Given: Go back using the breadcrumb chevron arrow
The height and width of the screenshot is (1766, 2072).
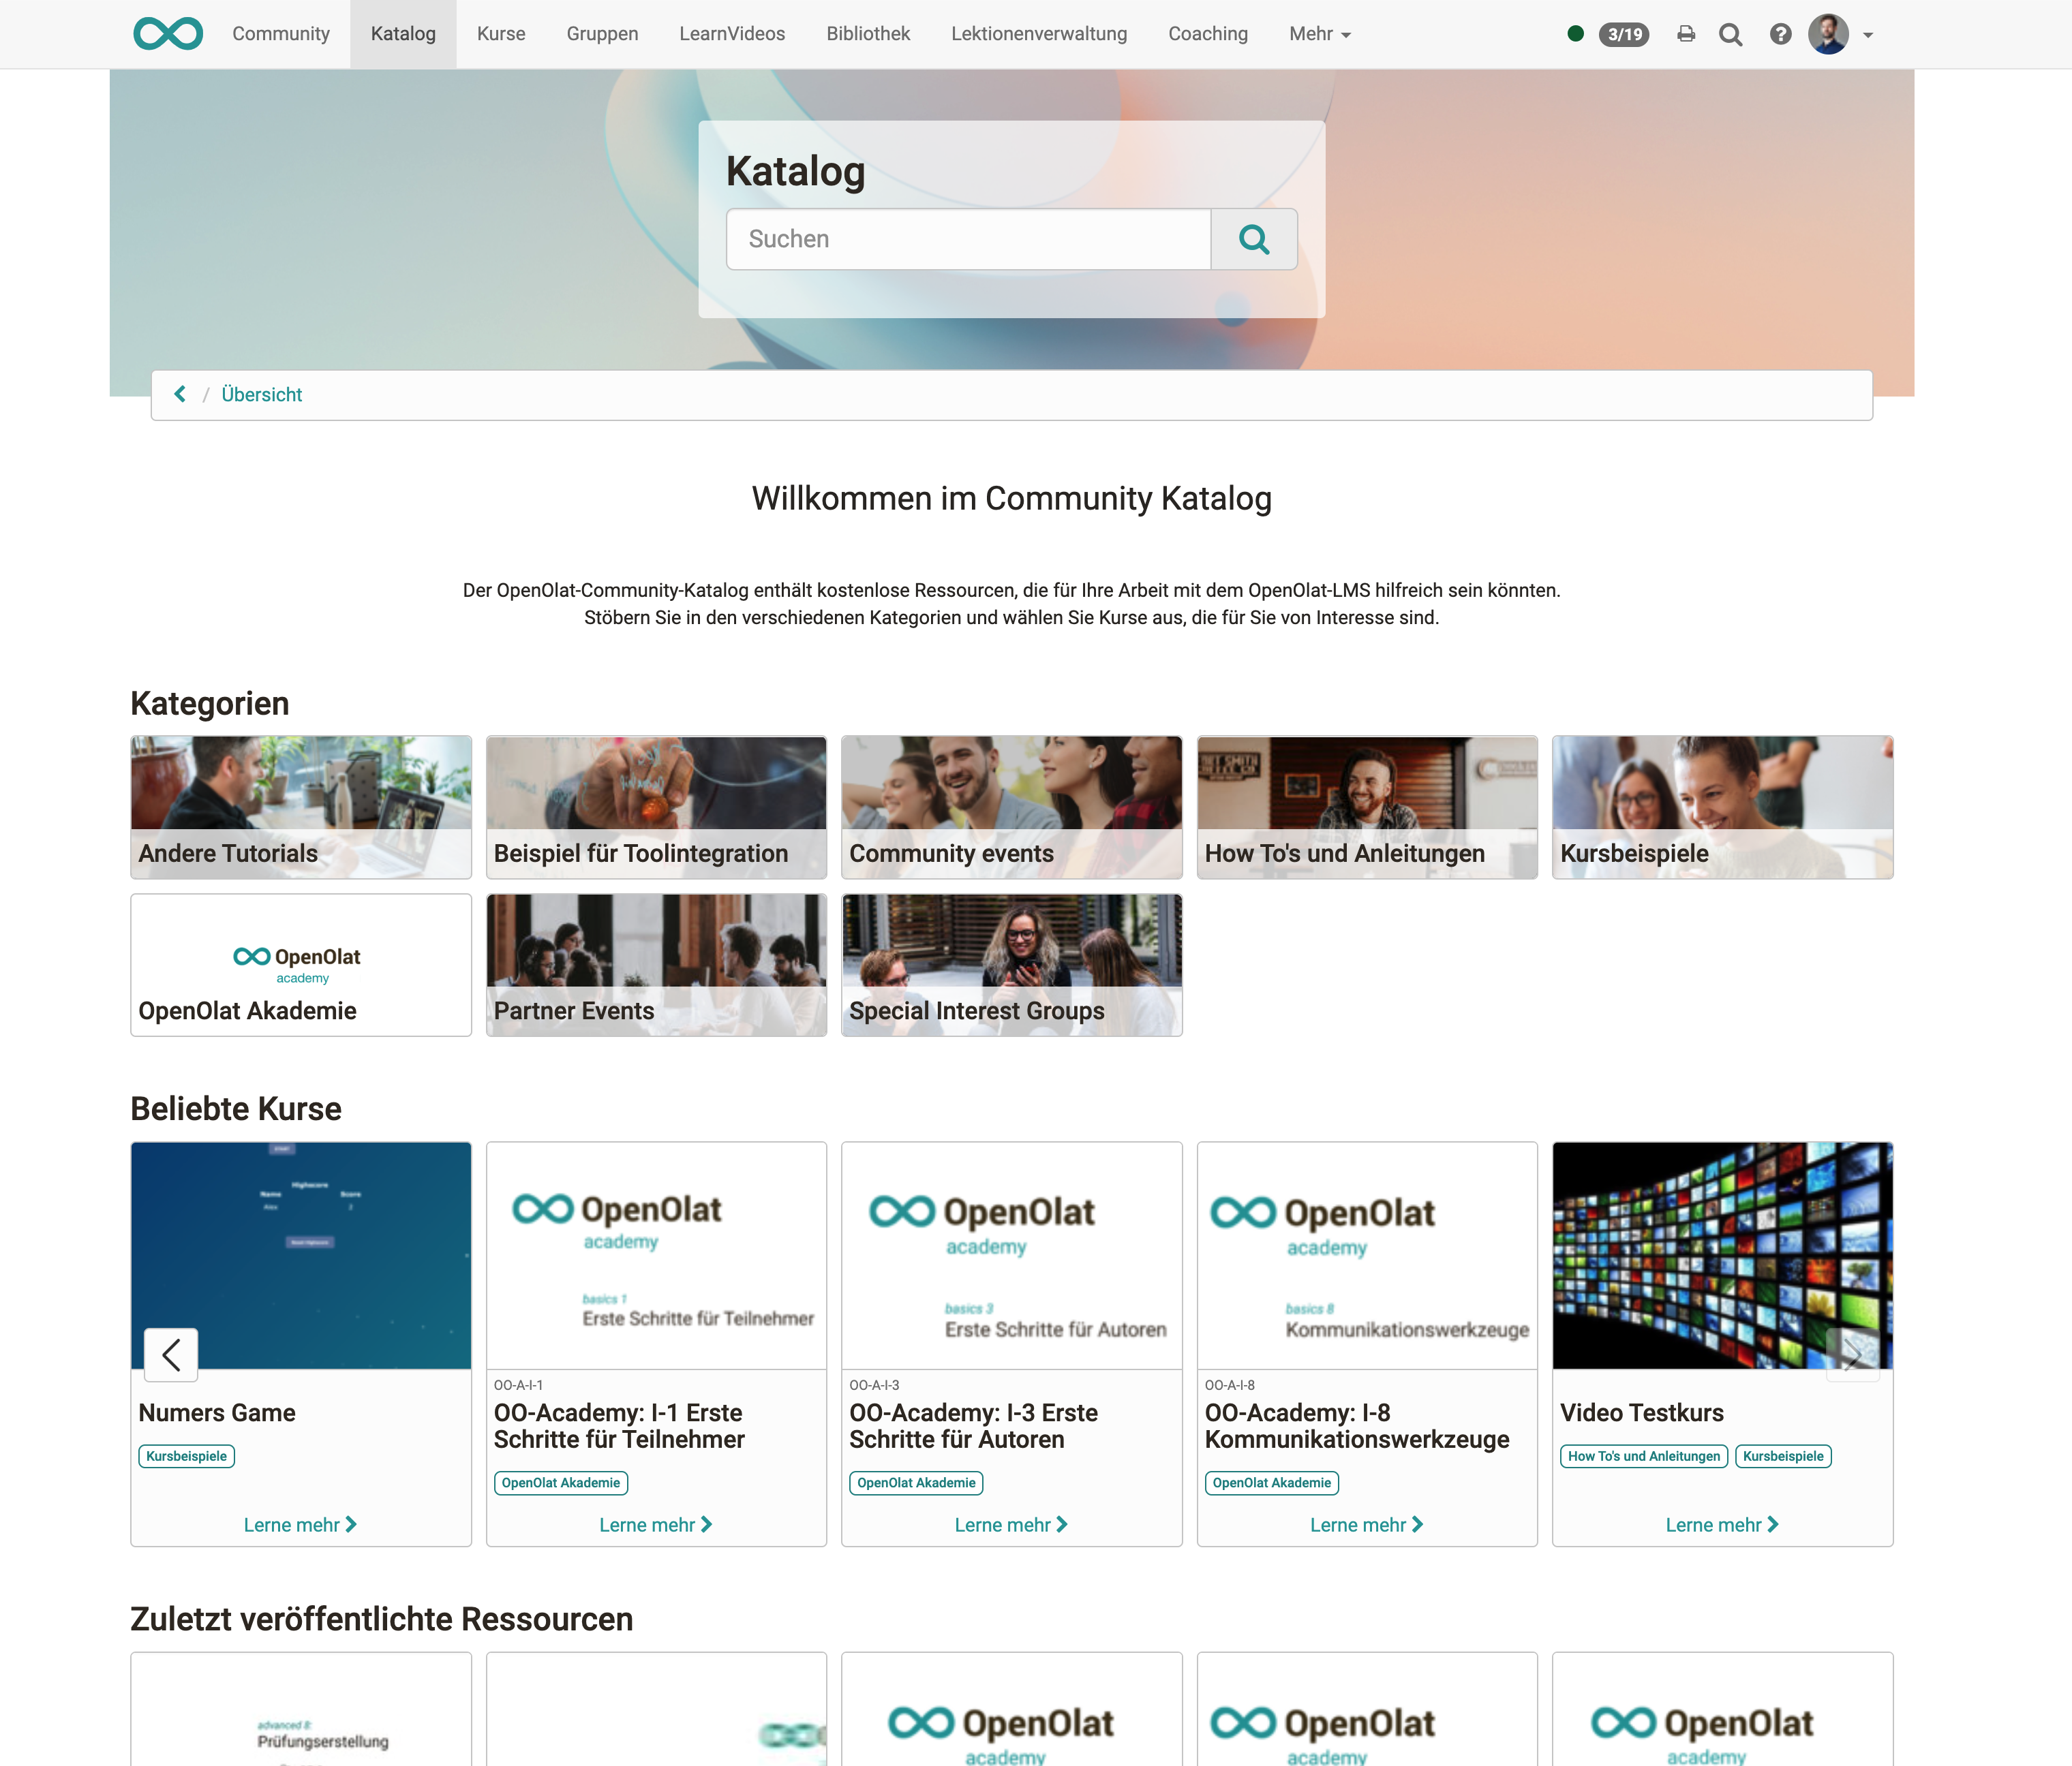Looking at the screenshot, I should click(180, 394).
